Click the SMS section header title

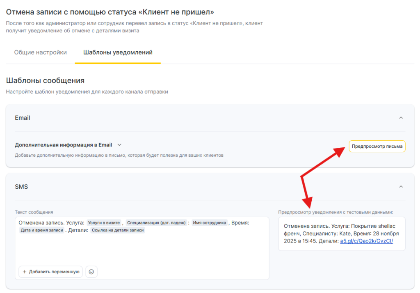tap(21, 187)
